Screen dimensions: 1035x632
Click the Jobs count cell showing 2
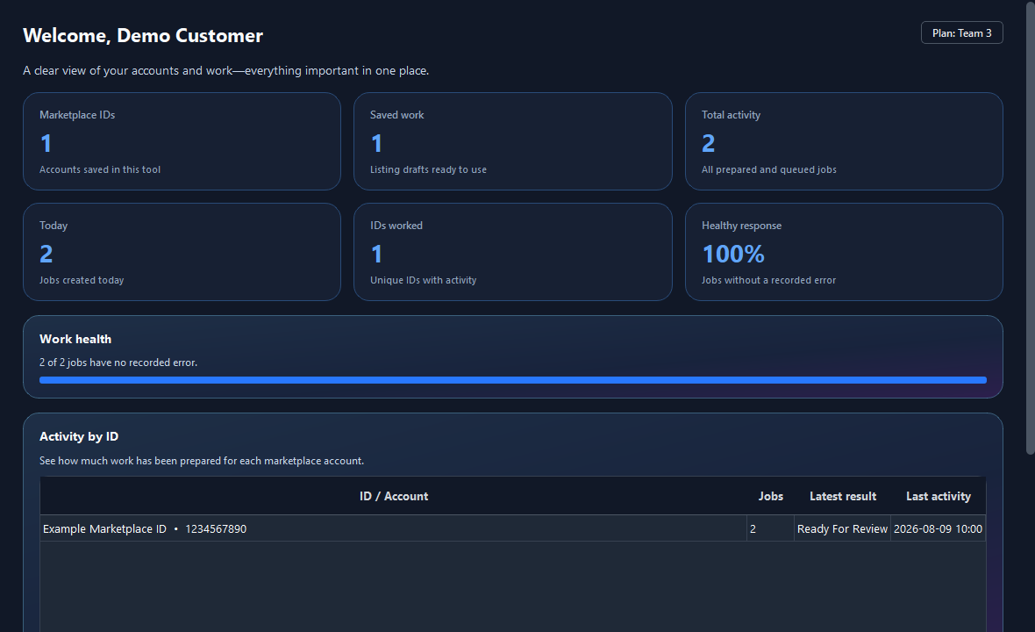(x=770, y=529)
